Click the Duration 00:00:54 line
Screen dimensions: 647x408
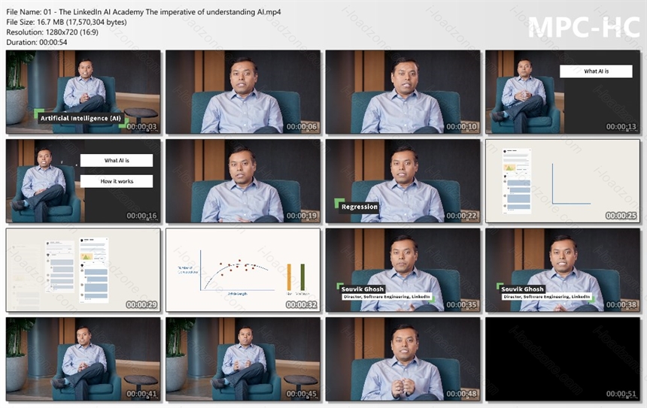37,42
